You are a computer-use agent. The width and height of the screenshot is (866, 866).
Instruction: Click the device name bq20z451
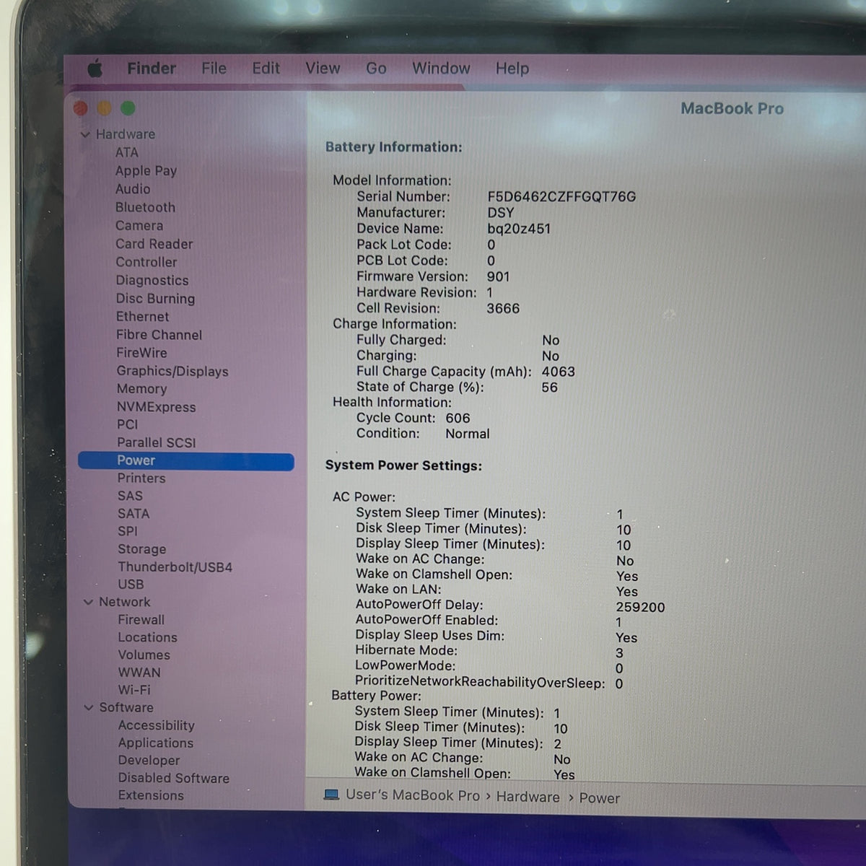[x=519, y=229]
